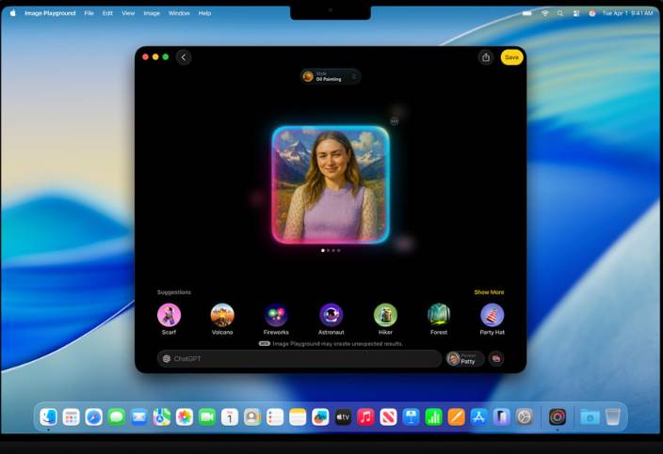
Task: Open the Image menu
Action: 152,13
